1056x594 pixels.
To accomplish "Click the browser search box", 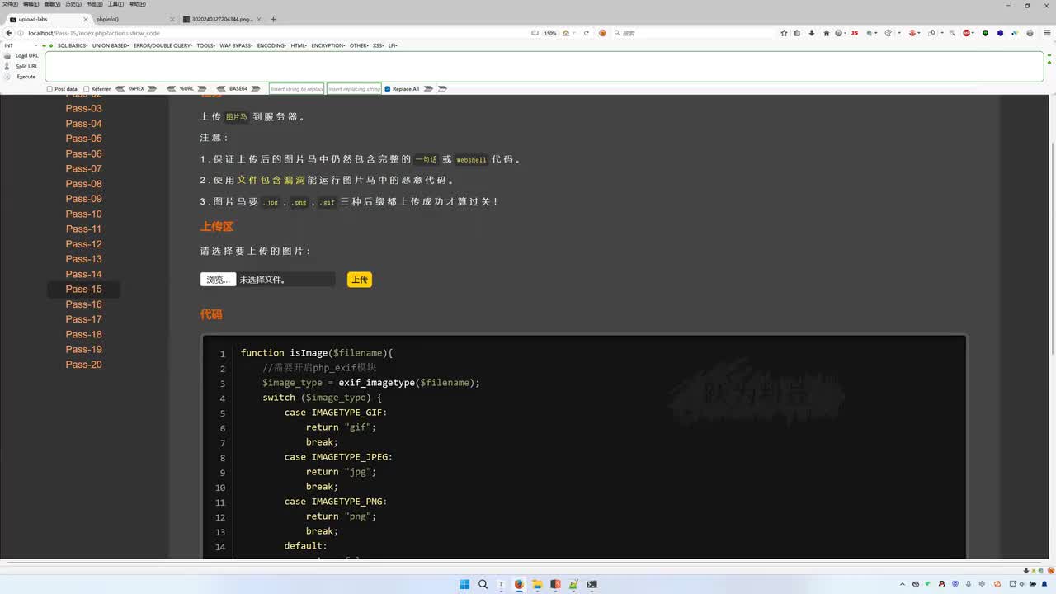I will pyautogui.click(x=693, y=33).
